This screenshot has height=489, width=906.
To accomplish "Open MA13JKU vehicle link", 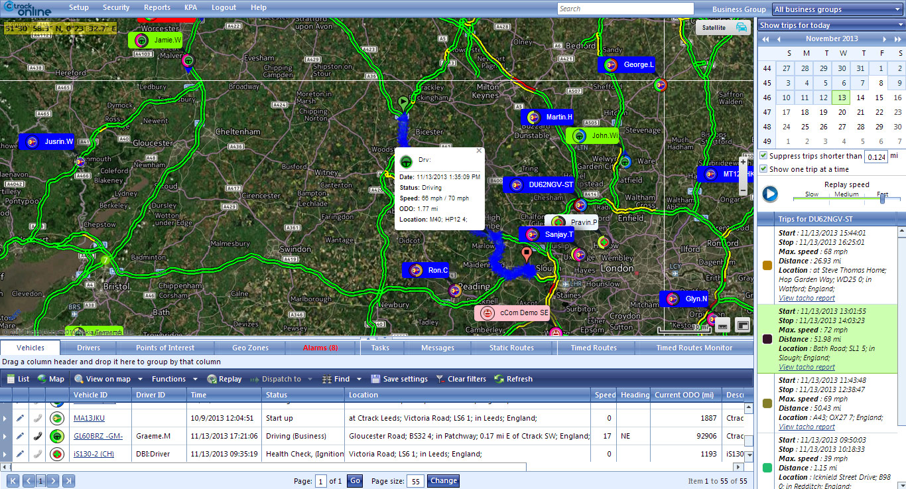I will coord(89,418).
